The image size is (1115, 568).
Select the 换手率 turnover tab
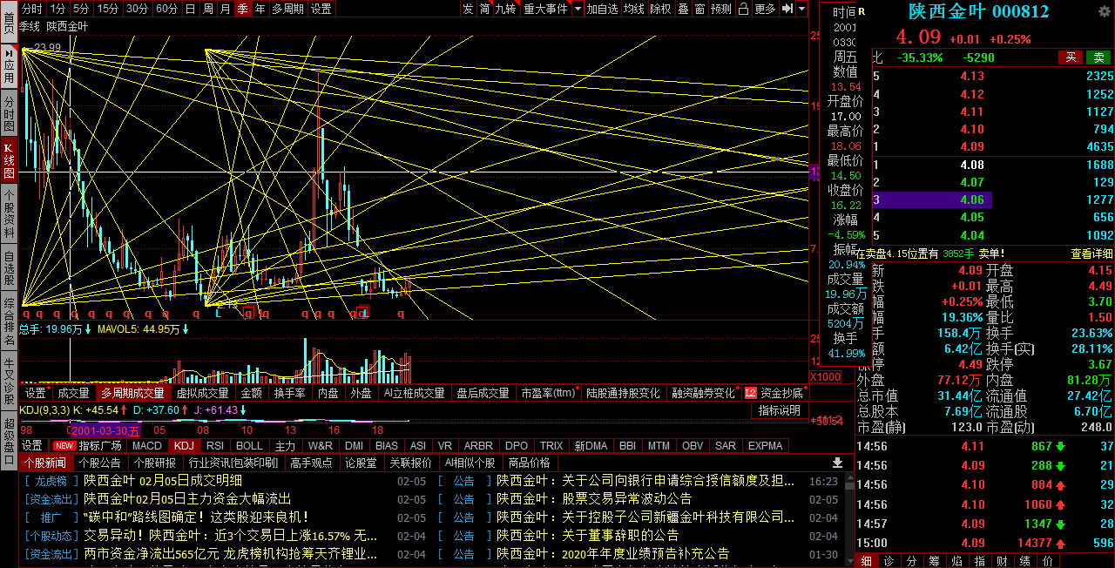click(289, 393)
